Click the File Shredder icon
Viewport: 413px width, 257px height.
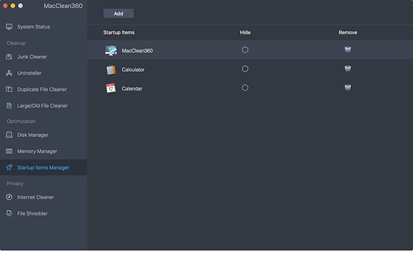(9, 214)
